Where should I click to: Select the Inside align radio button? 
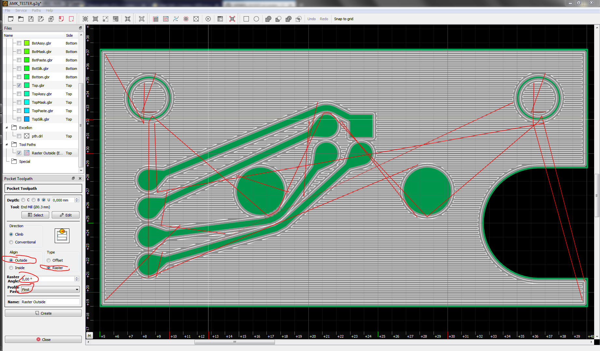click(x=11, y=268)
